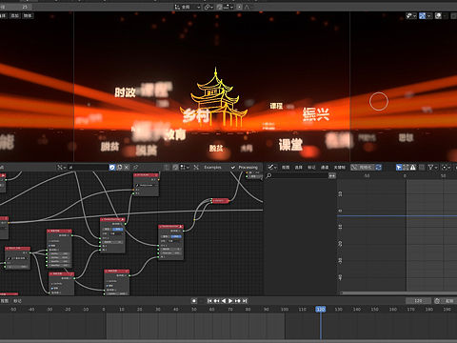
Task: Click the blue 120 playhead marker
Action: [321, 309]
